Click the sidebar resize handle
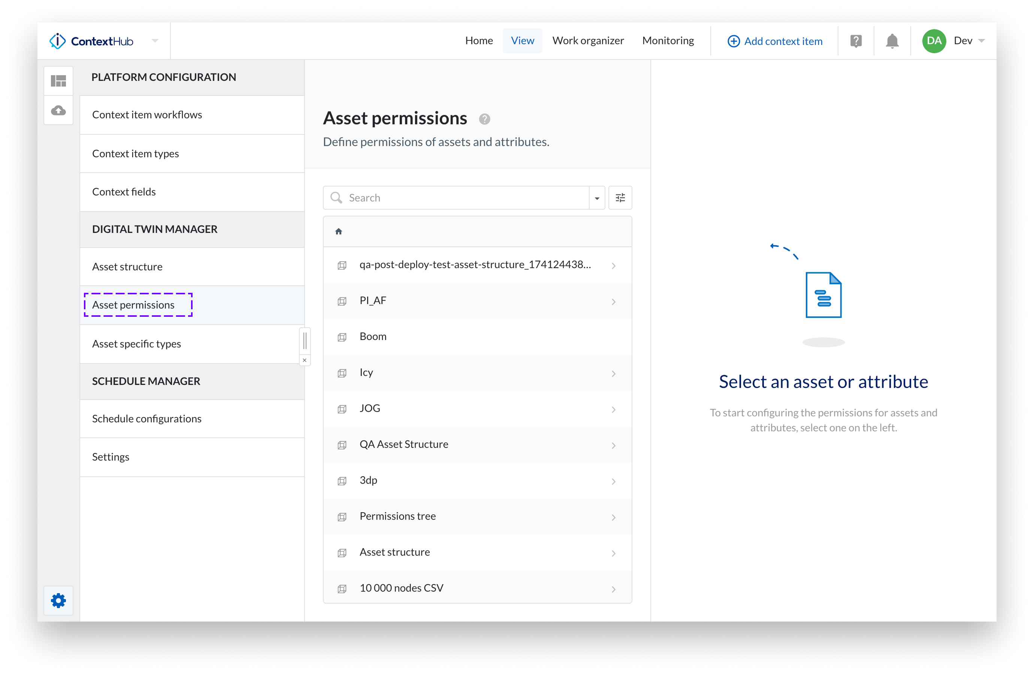The height and width of the screenshot is (674, 1034). point(305,340)
